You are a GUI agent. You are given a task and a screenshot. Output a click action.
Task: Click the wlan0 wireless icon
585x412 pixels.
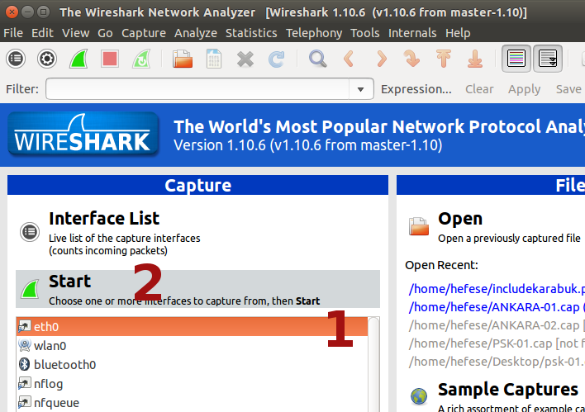point(25,345)
